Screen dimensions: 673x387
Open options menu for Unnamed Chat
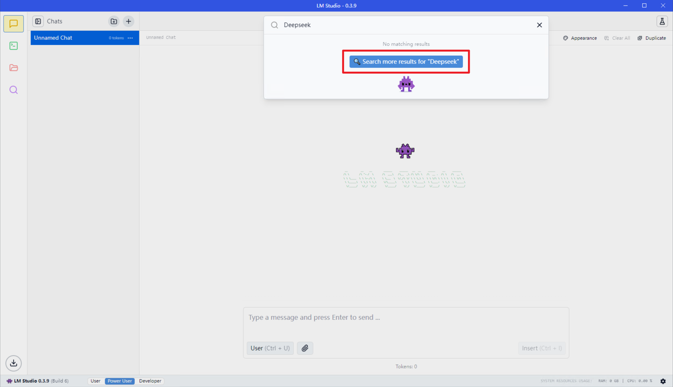point(130,38)
